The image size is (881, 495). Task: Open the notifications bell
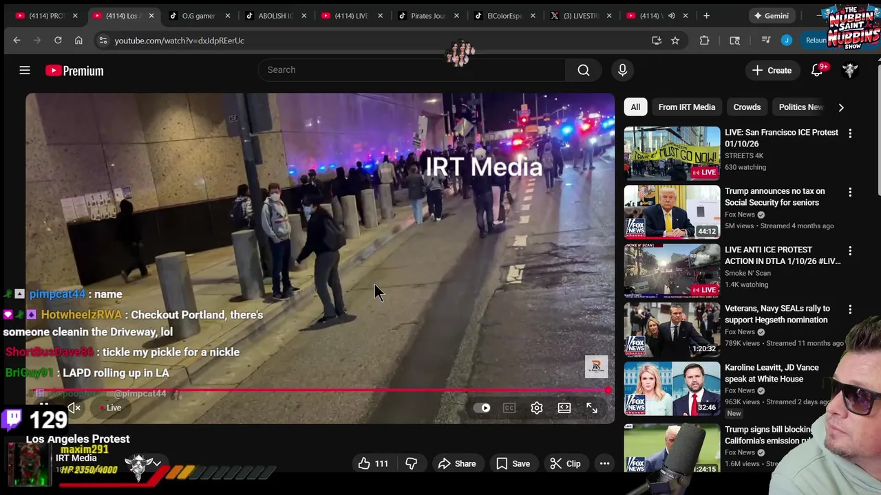coord(817,70)
